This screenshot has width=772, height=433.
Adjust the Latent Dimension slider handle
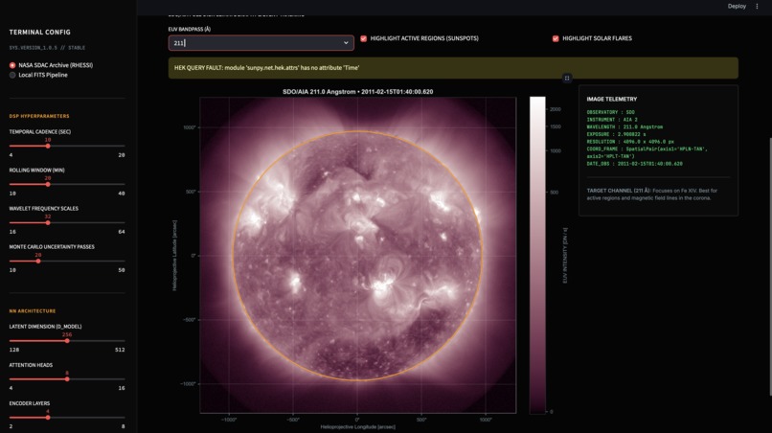pyautogui.click(x=67, y=341)
